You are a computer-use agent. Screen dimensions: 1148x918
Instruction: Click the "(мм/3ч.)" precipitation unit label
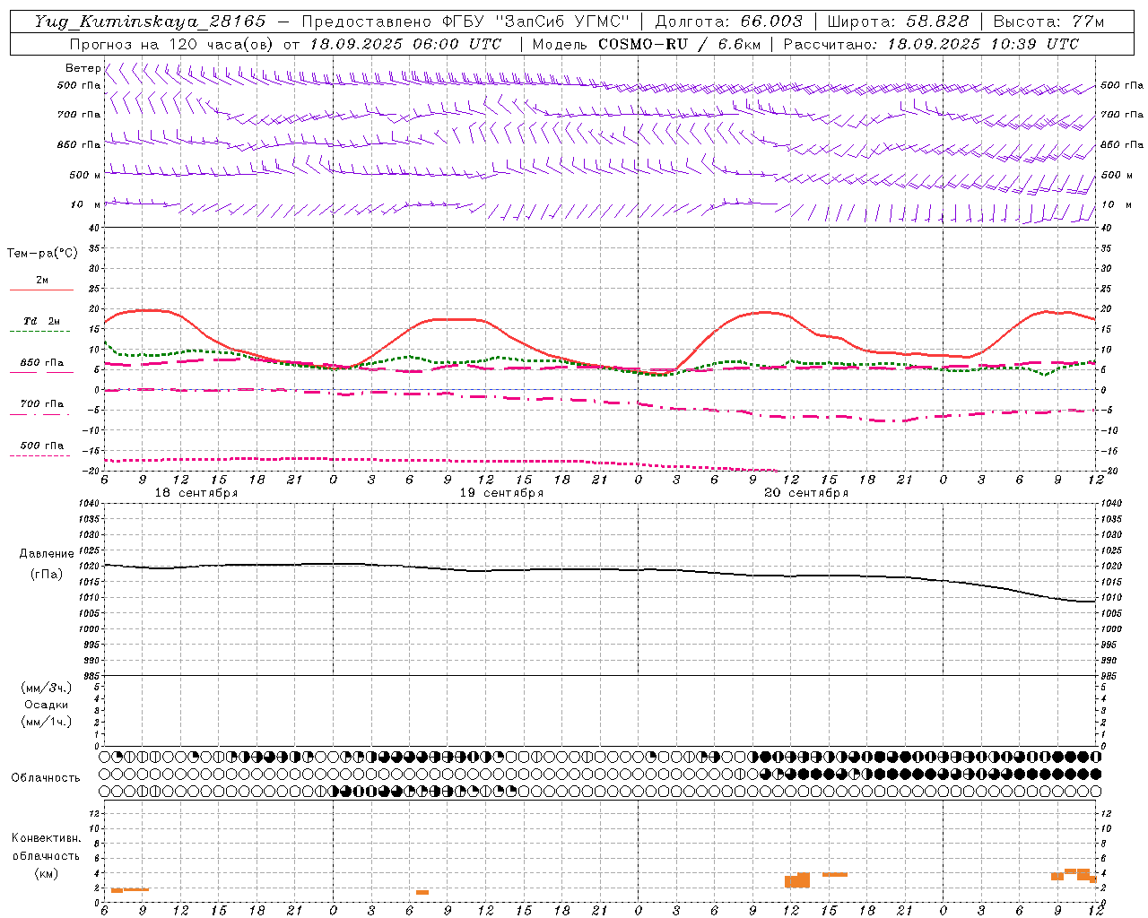47,688
